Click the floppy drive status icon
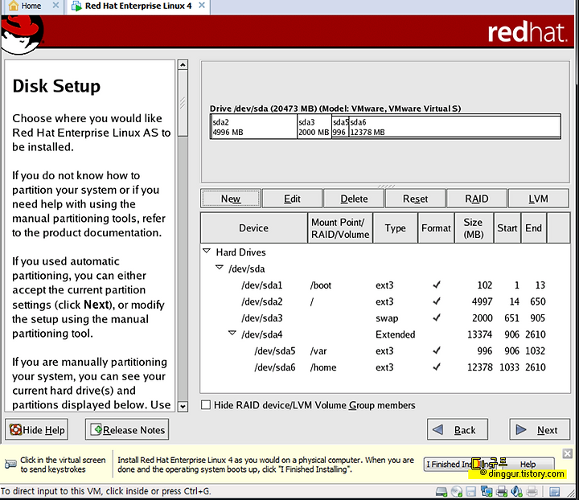This screenshot has height=500, width=579. (x=470, y=491)
